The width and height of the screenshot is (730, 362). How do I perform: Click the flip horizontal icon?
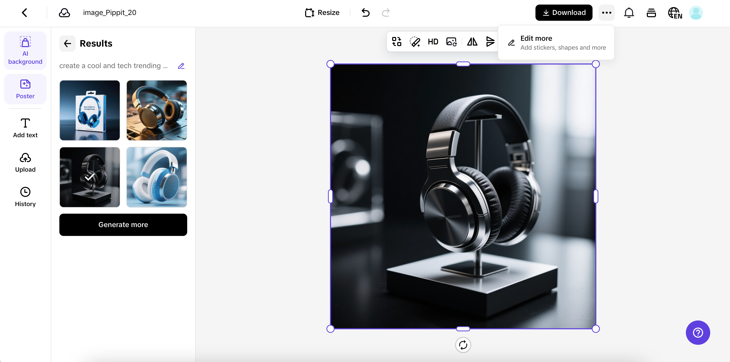(x=472, y=42)
